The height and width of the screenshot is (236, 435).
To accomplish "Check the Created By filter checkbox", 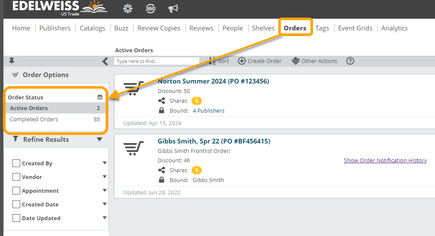I will click(x=16, y=163).
